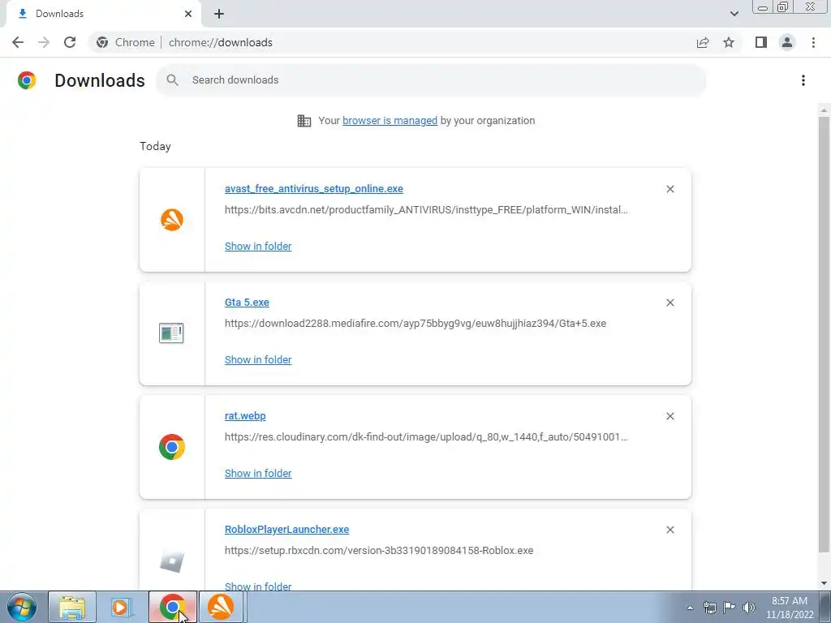
Task: Click the scrollbar up arrow
Action: click(x=824, y=110)
